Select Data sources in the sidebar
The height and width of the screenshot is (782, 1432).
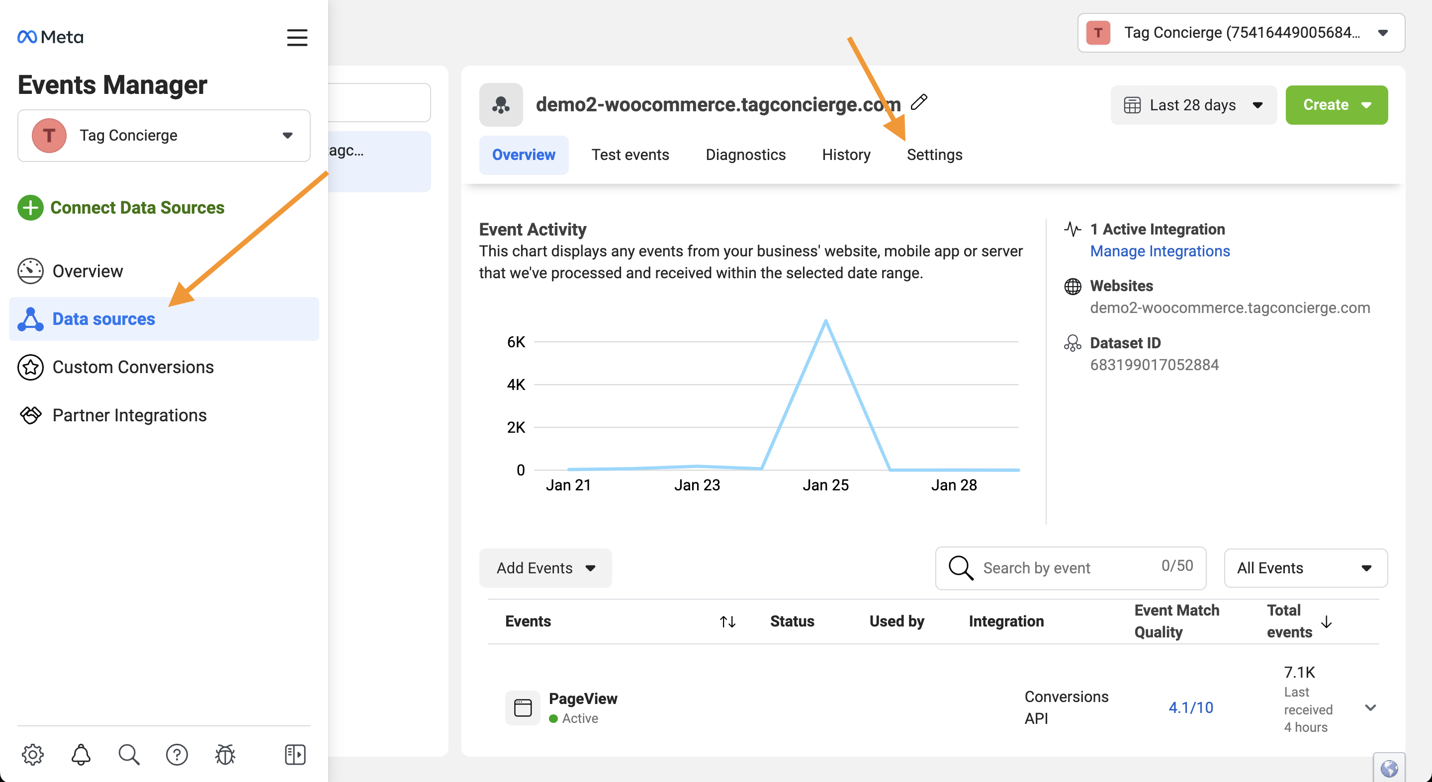point(164,319)
